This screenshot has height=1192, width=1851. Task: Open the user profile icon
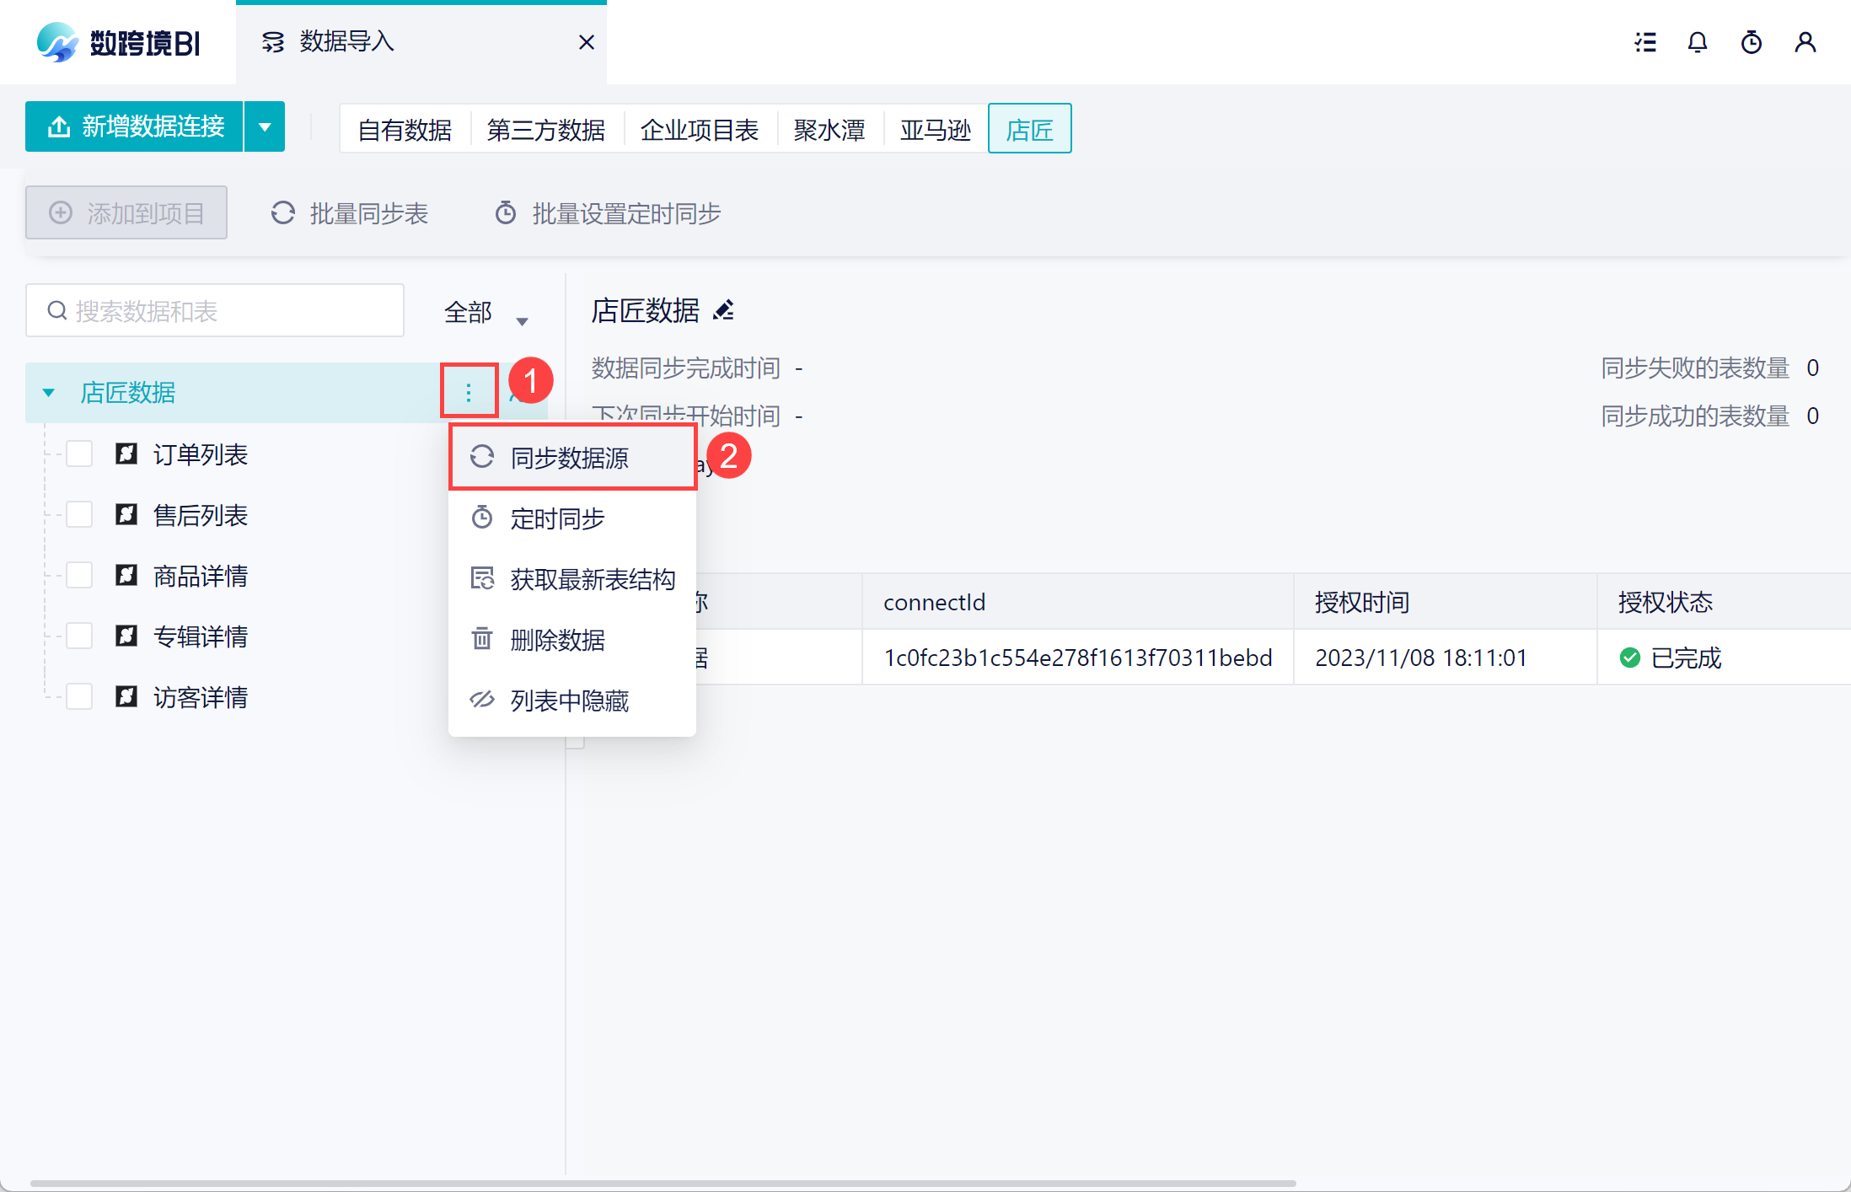1805,42
